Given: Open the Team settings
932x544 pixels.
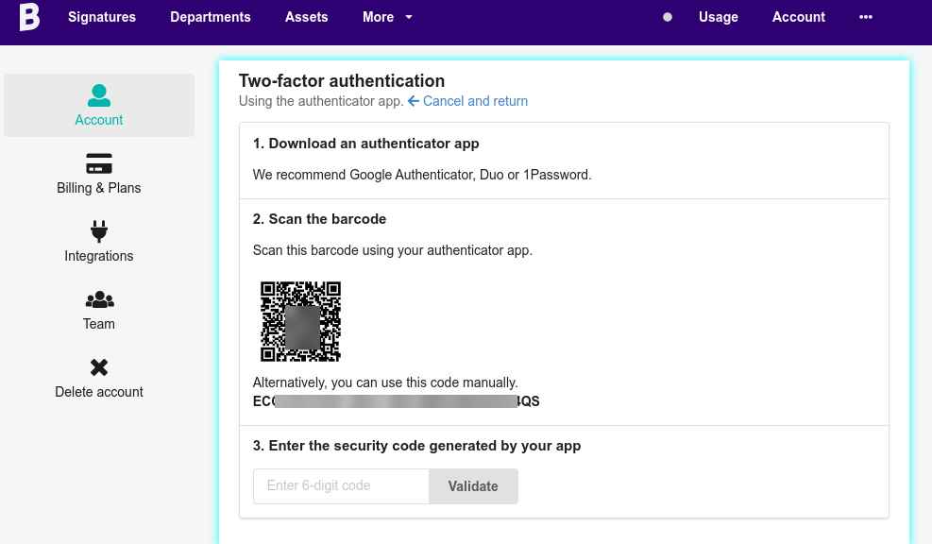Looking at the screenshot, I should click(x=98, y=324).
